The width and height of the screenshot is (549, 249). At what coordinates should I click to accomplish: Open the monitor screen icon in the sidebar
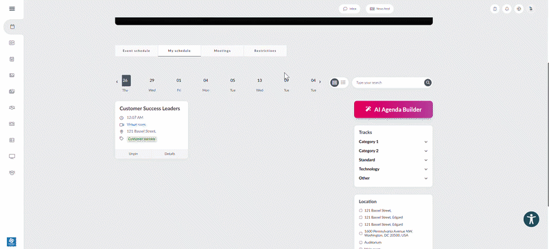coord(12,156)
